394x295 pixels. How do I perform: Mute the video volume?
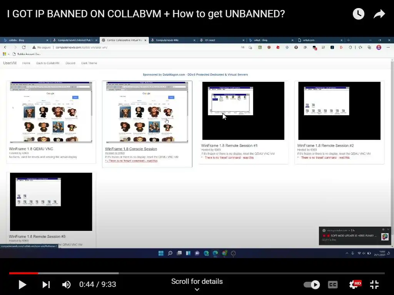point(66,285)
